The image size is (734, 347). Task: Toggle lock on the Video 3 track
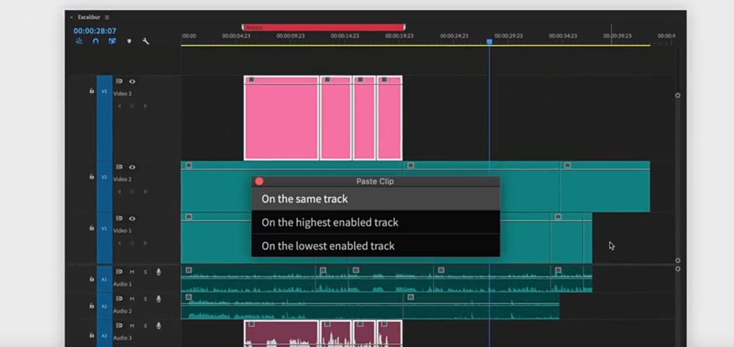point(91,91)
